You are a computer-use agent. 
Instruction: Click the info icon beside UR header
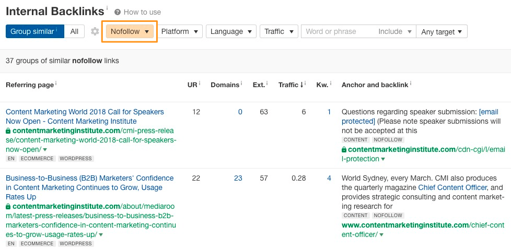[200, 84]
